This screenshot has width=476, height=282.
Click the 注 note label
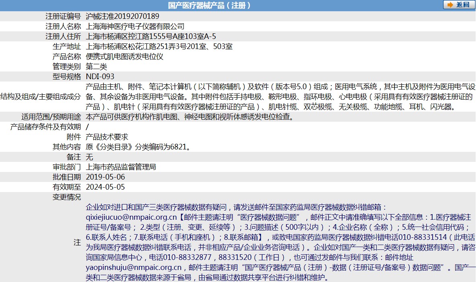pyautogui.click(x=78, y=242)
